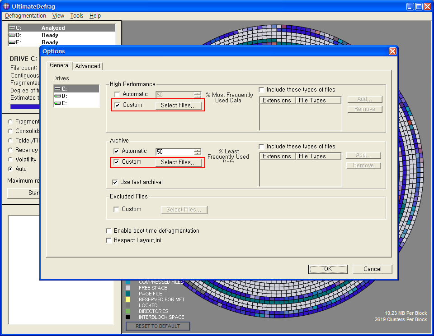Click High Performance Add button
Screen dimensions: 434x336
tap(365, 99)
